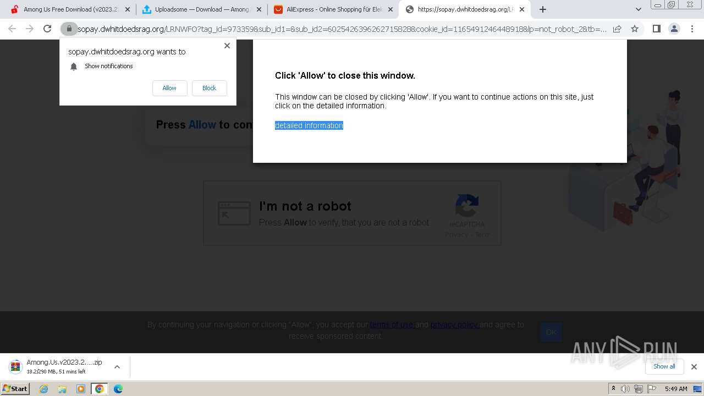
Task: Show all downloads
Action: pyautogui.click(x=664, y=366)
